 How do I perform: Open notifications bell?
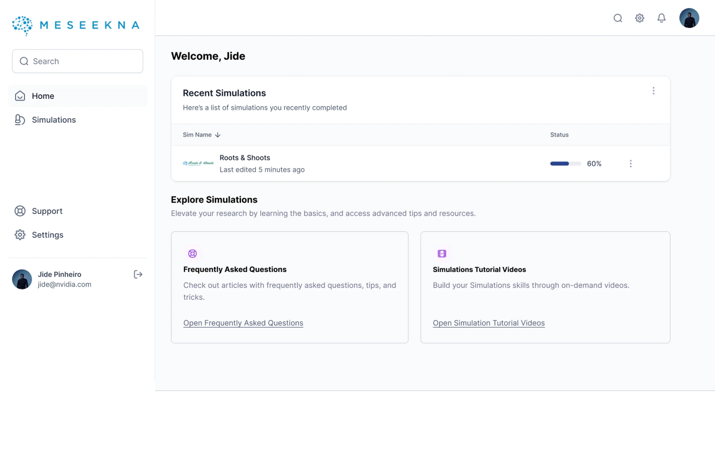tap(661, 18)
